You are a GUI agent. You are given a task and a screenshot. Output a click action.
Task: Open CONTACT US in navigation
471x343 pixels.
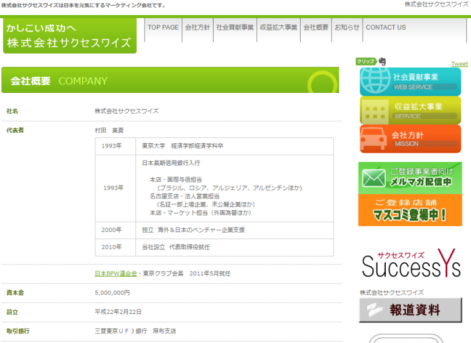(x=386, y=28)
